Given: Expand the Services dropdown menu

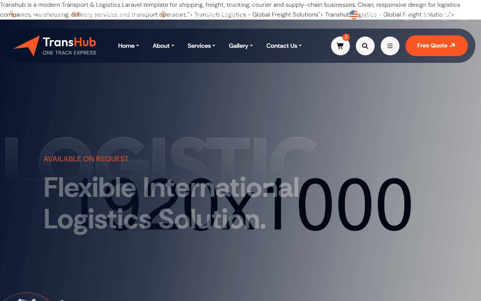Looking at the screenshot, I should 201,46.
